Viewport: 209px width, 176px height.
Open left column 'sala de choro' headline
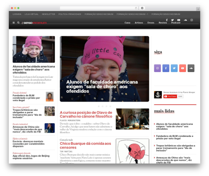[34, 69]
